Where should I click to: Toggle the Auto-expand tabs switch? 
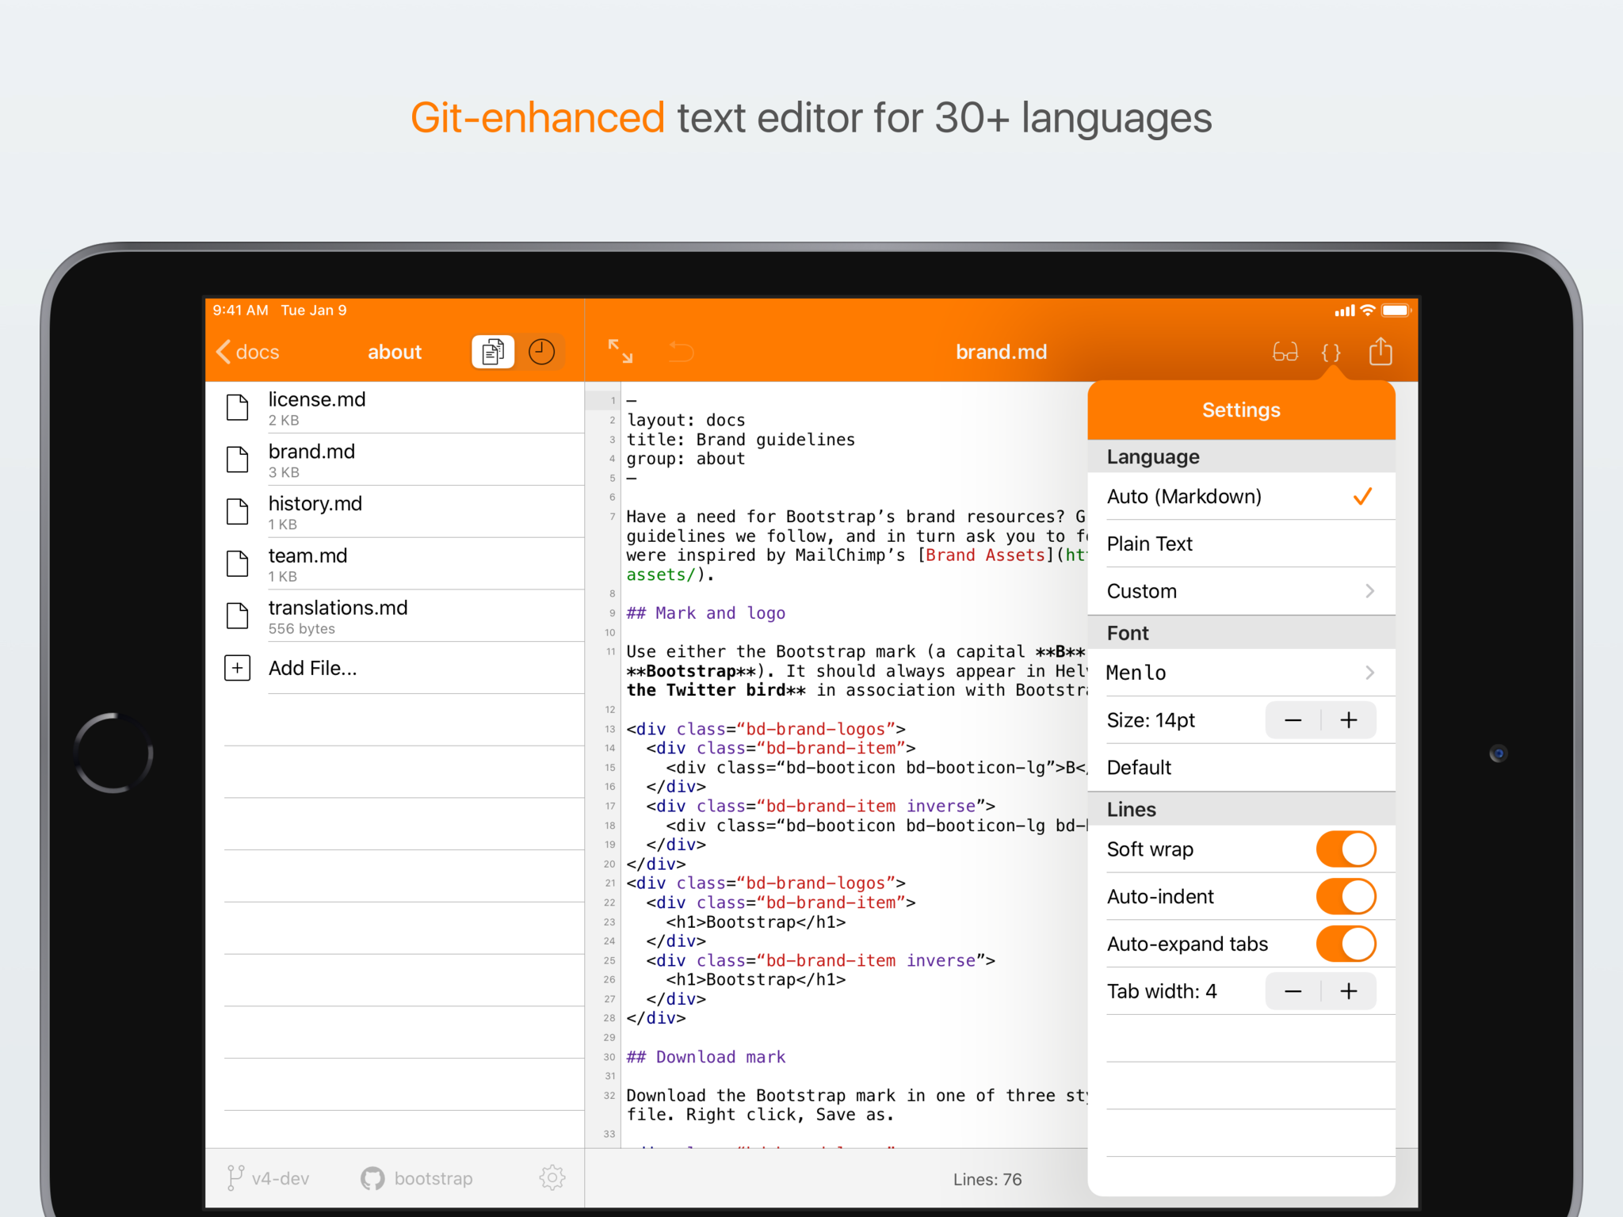[1345, 944]
